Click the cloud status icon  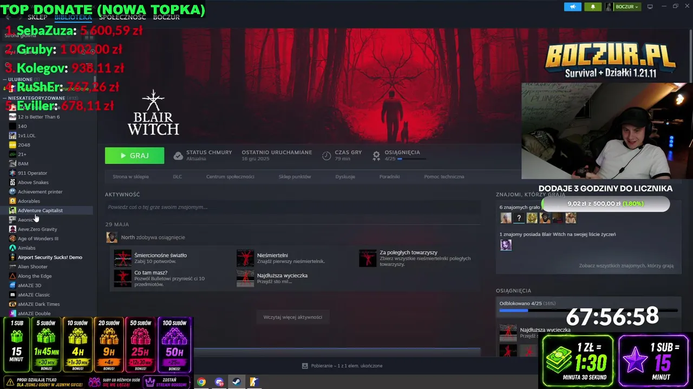pyautogui.click(x=178, y=156)
